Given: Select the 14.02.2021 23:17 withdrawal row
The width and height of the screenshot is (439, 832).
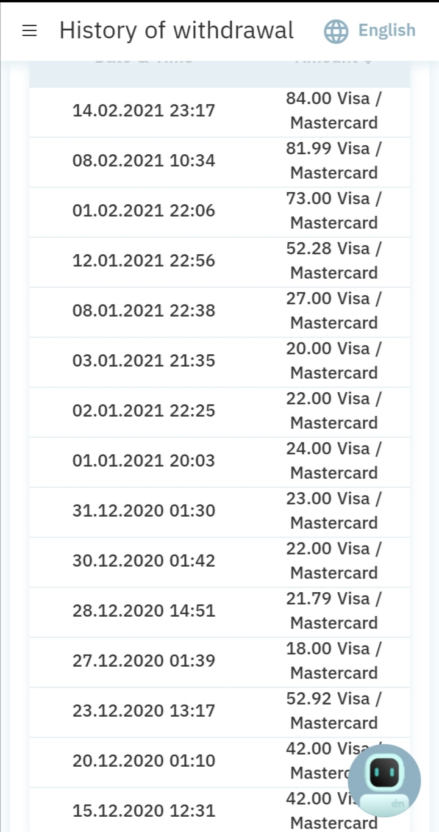Looking at the screenshot, I should [x=144, y=111].
